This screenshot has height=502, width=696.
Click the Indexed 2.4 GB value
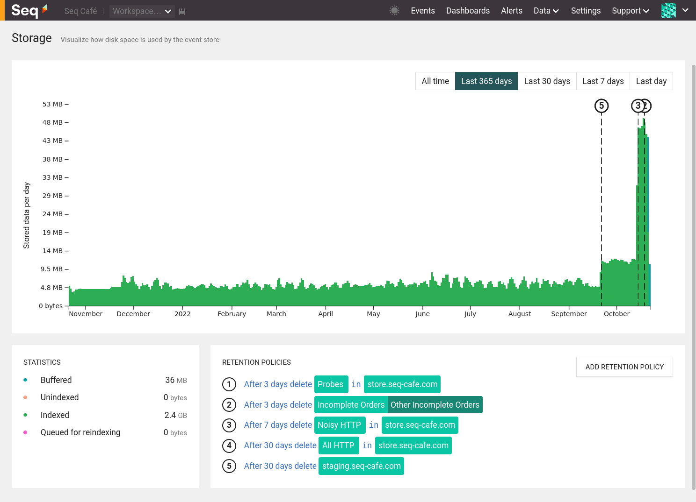[175, 415]
